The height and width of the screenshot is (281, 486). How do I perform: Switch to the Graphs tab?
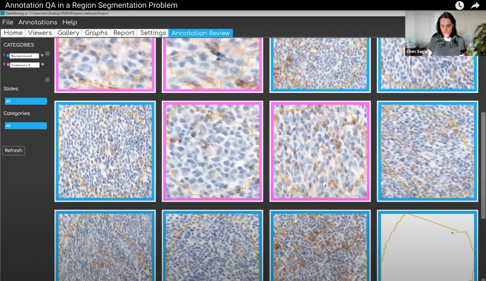coord(96,33)
